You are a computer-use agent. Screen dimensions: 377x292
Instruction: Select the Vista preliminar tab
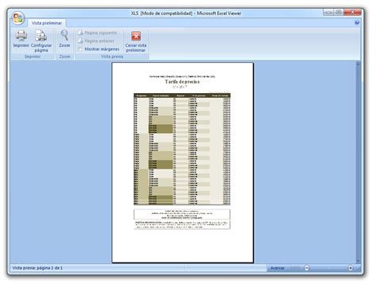(x=47, y=23)
